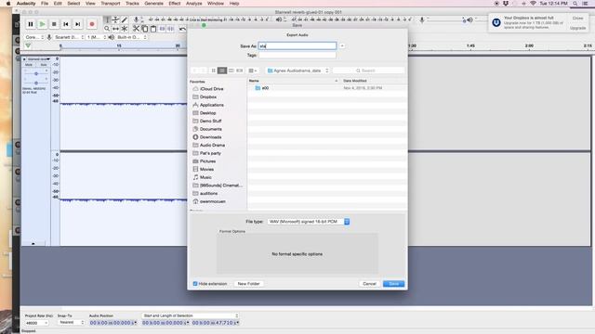The image size is (595, 334).
Task: Click the recording meter microphone icon
Action: click(136, 19)
